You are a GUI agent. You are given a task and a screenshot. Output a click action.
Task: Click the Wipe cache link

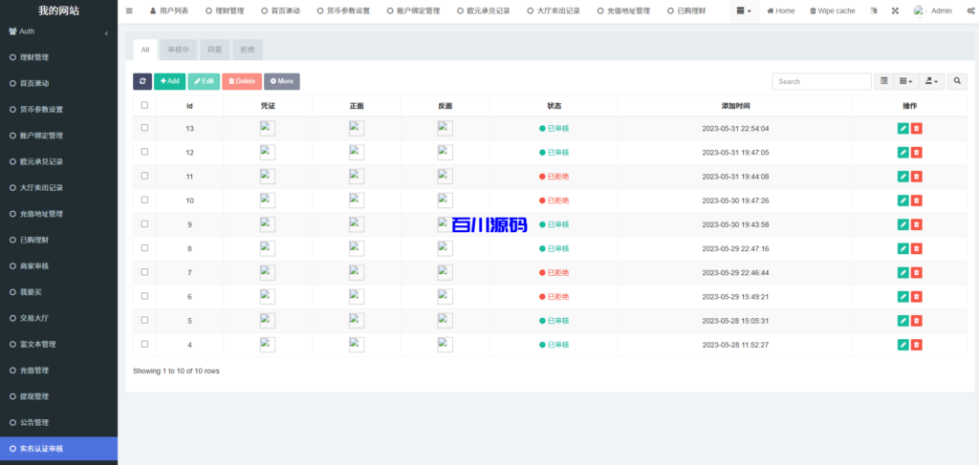833,11
